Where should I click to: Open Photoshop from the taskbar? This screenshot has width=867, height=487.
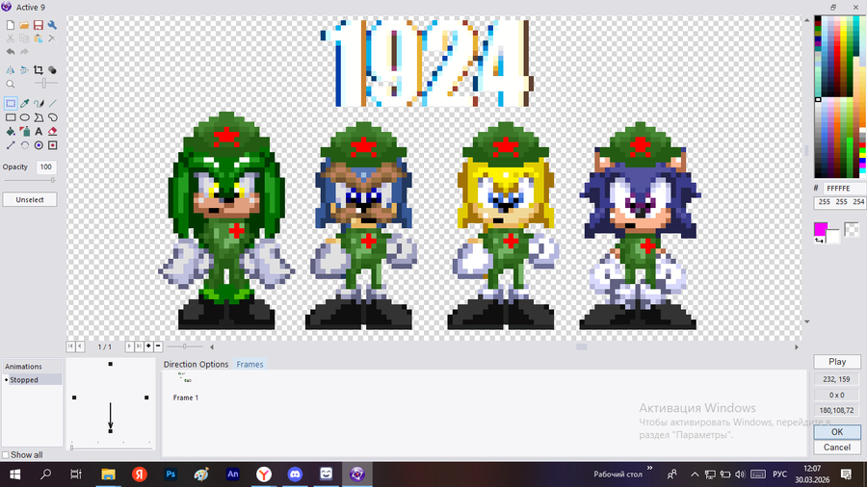[x=171, y=474]
